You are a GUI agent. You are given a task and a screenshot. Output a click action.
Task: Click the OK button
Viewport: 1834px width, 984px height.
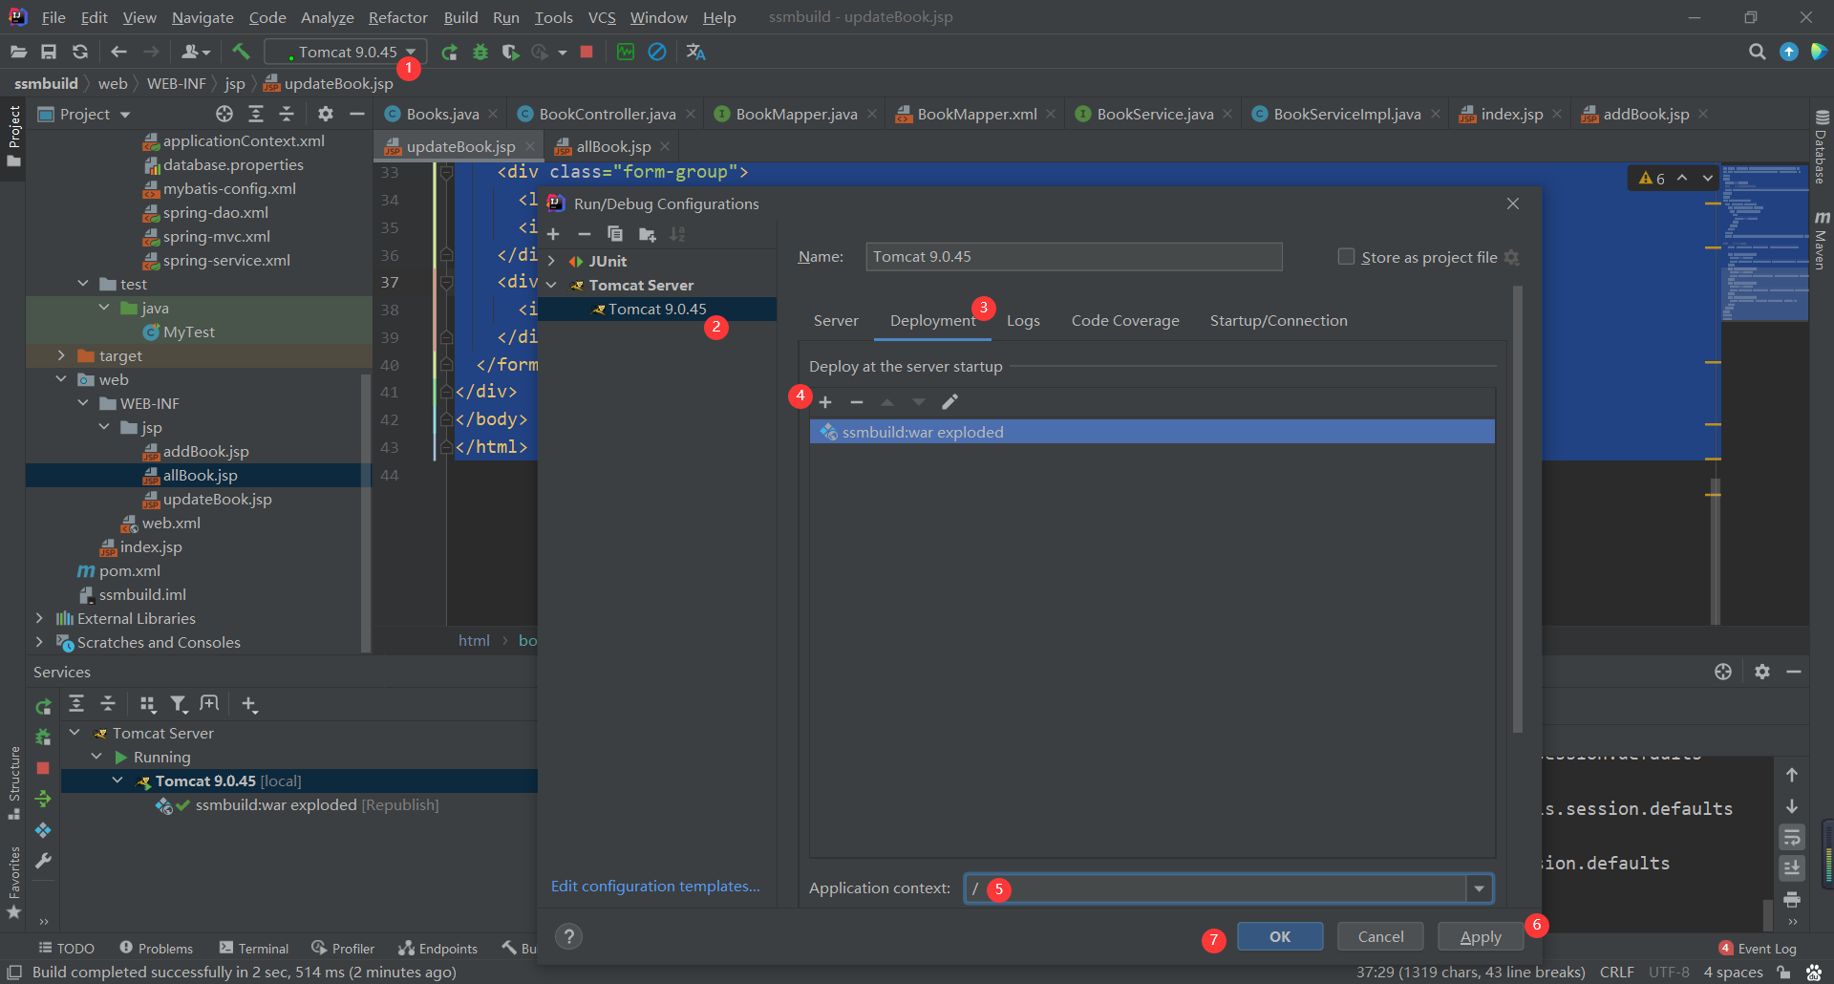pos(1280,936)
